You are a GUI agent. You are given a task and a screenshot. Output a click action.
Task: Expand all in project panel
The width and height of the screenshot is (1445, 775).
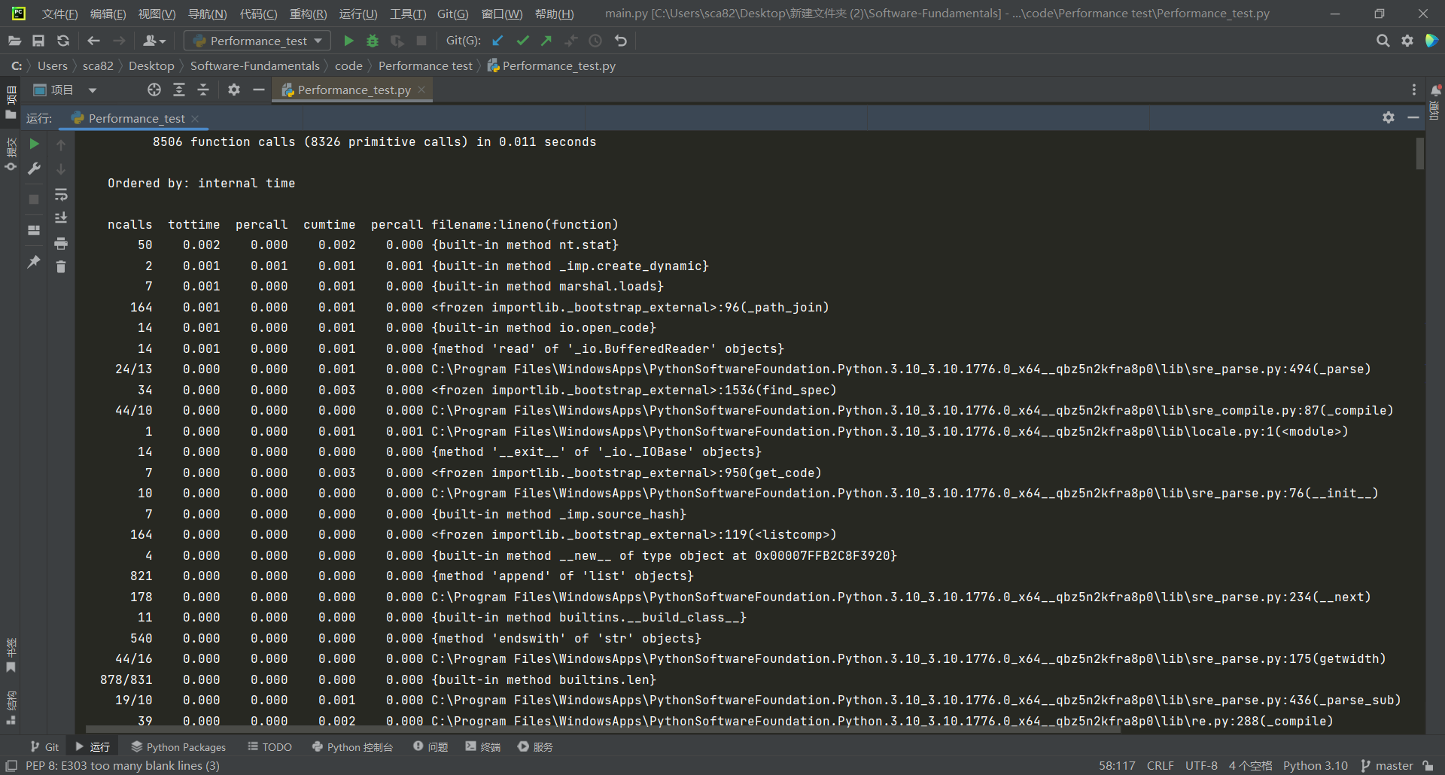[x=179, y=90]
